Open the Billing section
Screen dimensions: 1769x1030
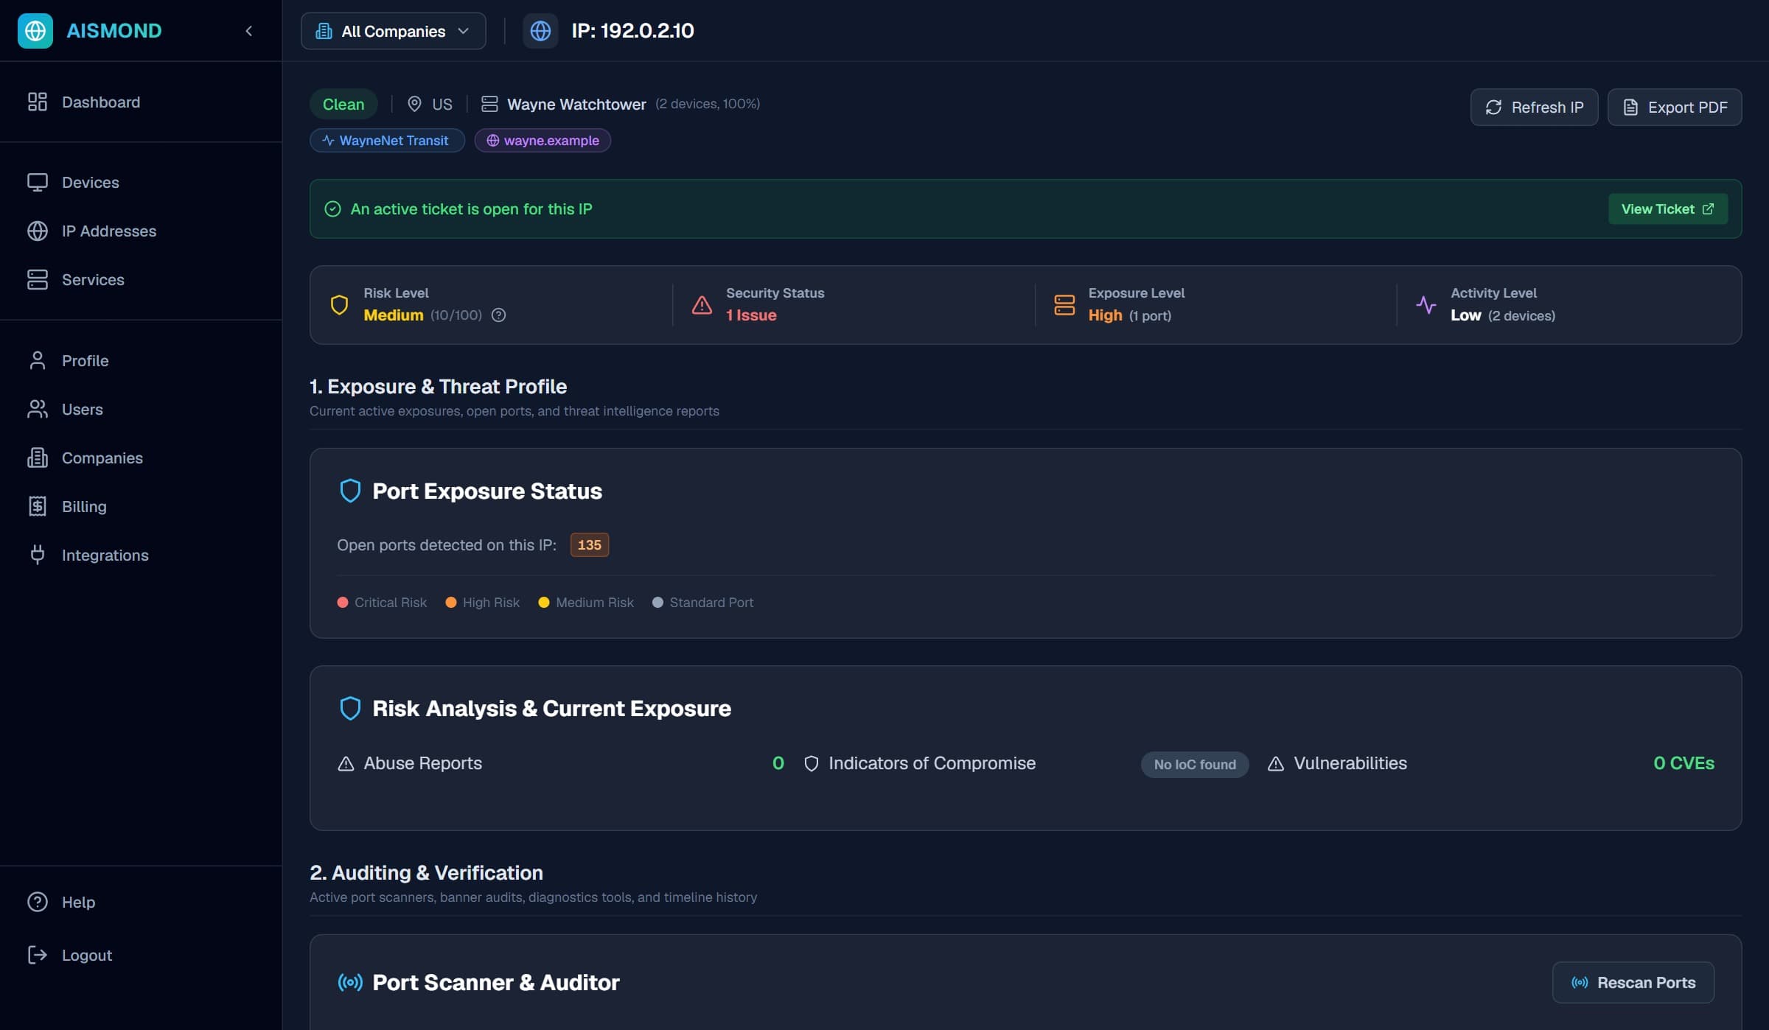(x=141, y=506)
